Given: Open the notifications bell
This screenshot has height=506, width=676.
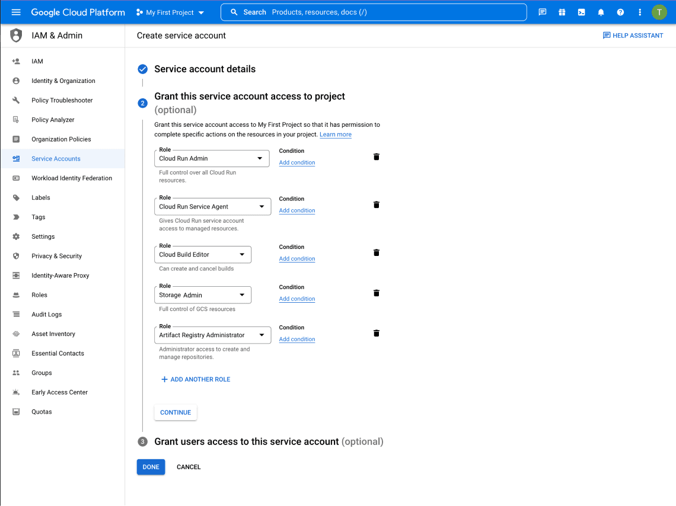Looking at the screenshot, I should tap(601, 12).
